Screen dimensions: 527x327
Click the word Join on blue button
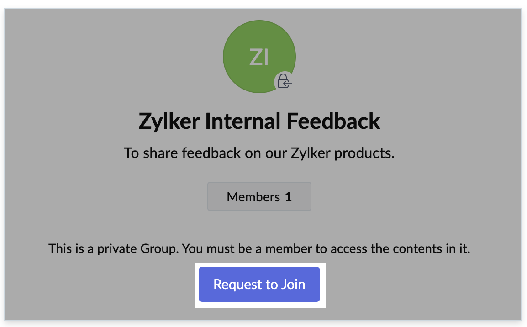(293, 285)
